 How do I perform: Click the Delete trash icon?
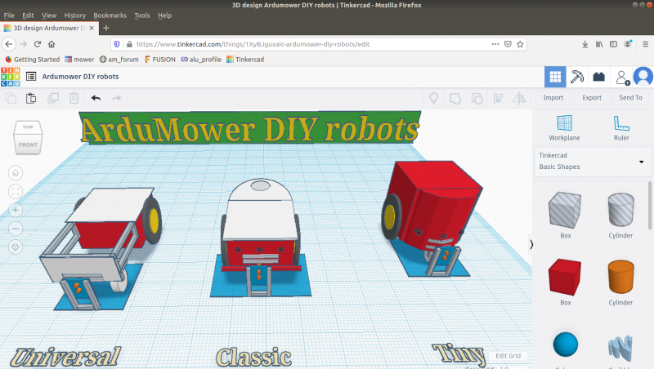coord(74,98)
